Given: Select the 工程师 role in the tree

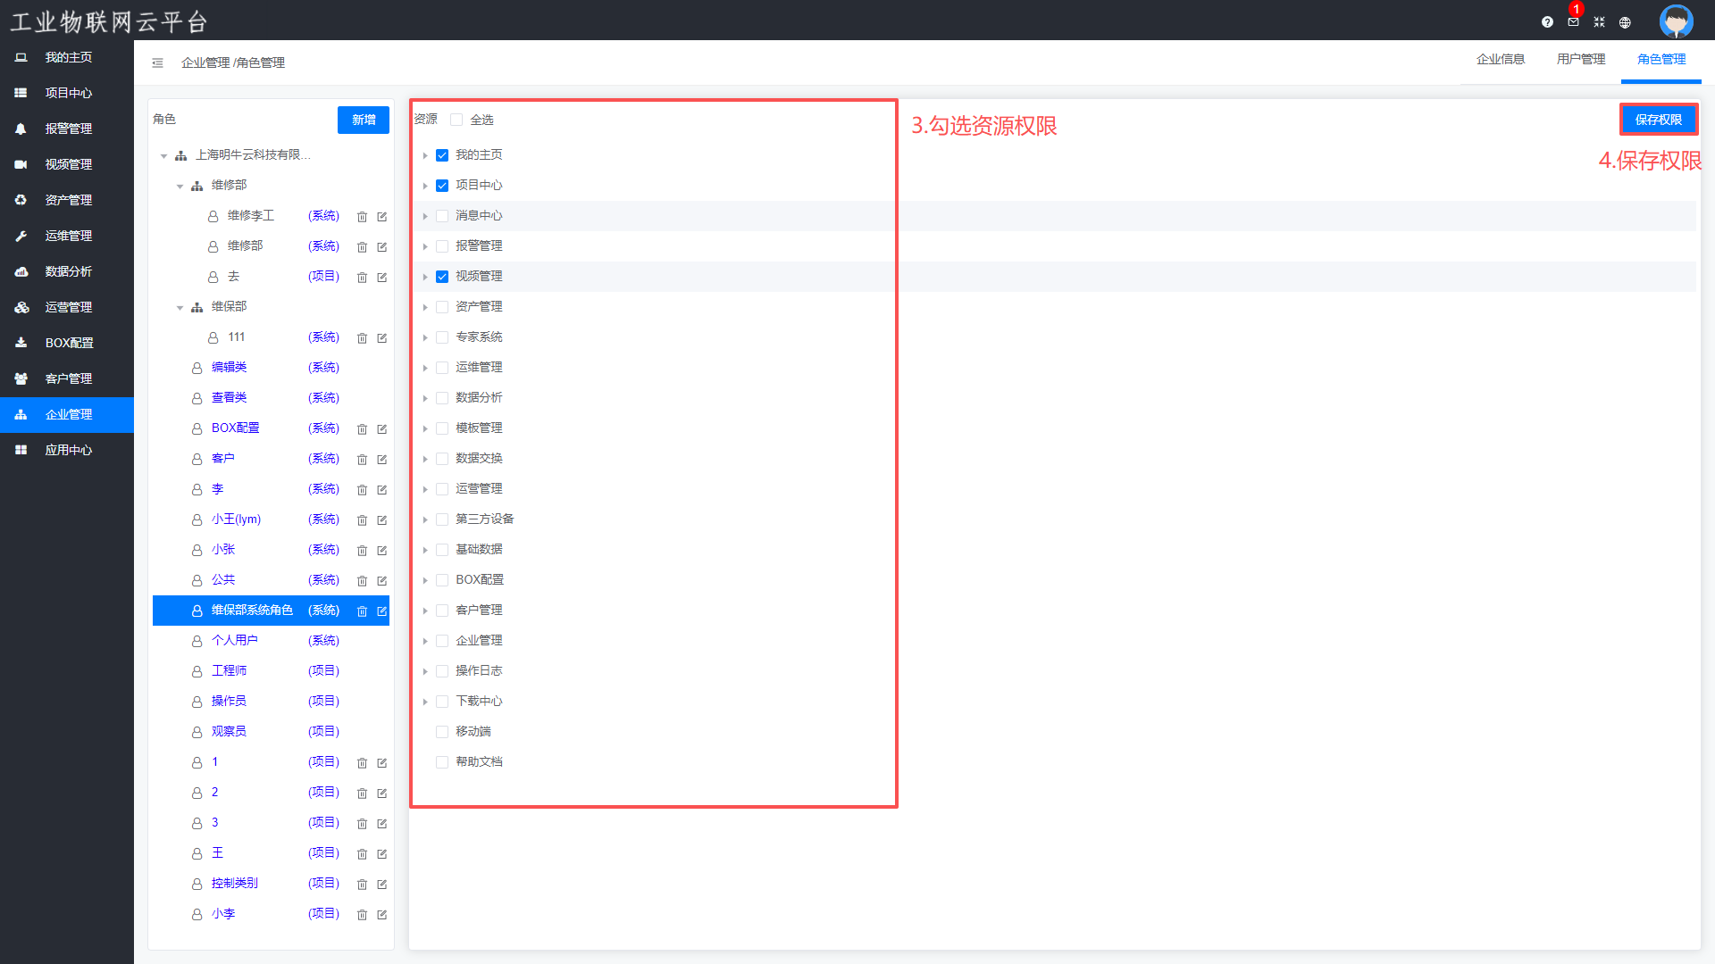Looking at the screenshot, I should coord(229,670).
